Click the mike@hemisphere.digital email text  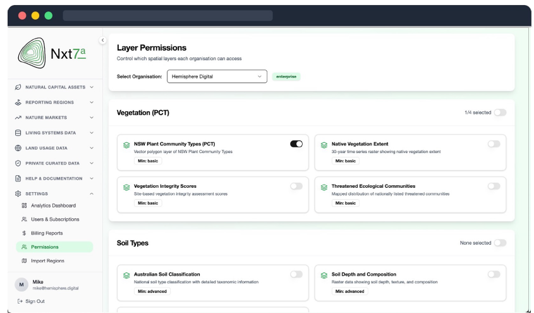pyautogui.click(x=56, y=288)
